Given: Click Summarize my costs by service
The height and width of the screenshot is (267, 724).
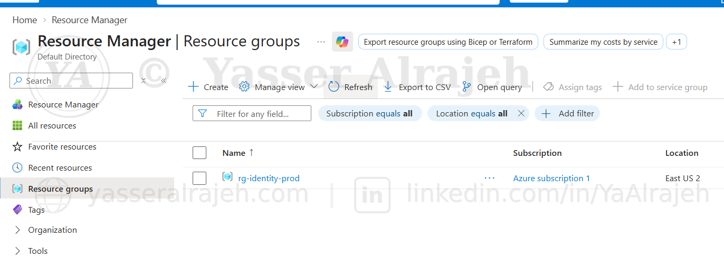Looking at the screenshot, I should point(603,42).
